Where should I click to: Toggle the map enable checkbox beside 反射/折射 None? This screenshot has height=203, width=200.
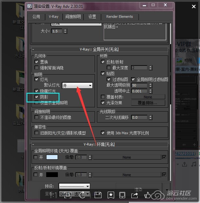point(164,175)
